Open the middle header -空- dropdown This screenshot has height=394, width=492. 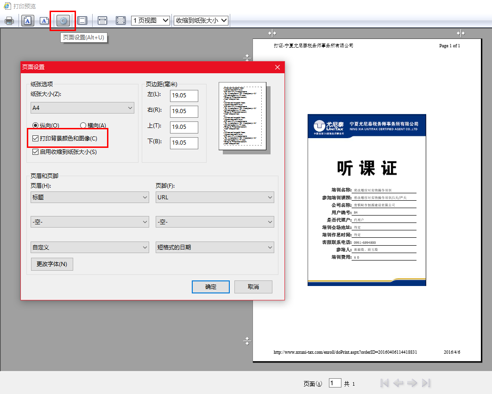click(90, 222)
